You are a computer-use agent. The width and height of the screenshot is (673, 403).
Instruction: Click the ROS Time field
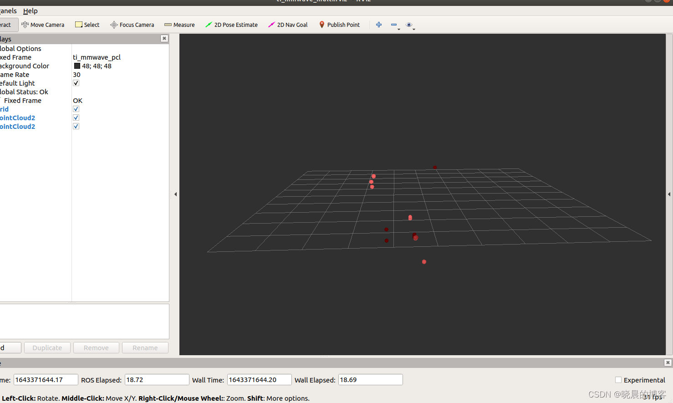point(46,380)
